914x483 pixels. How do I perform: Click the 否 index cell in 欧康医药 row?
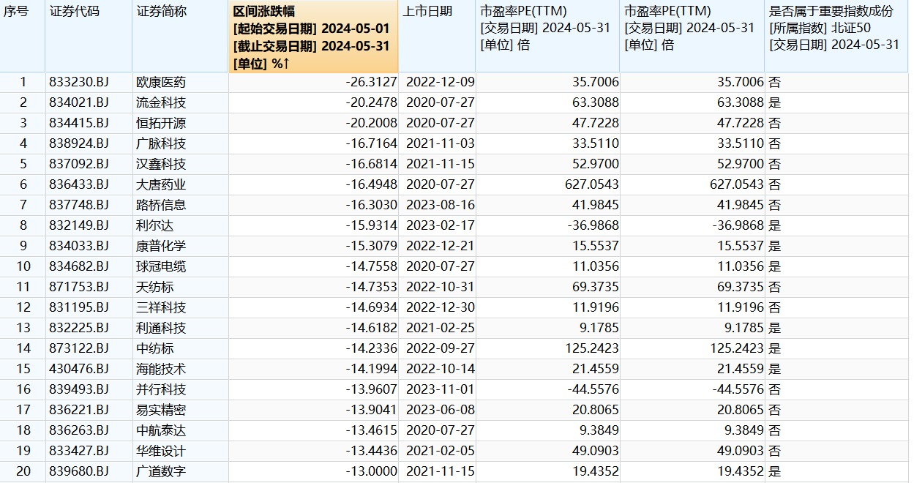point(775,82)
